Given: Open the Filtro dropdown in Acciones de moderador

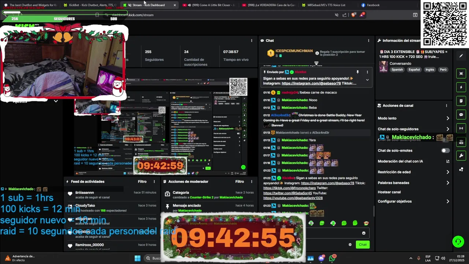Looking at the screenshot, I should (239, 181).
